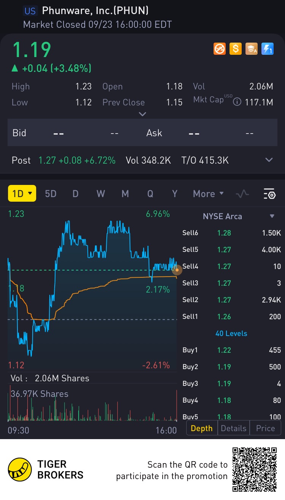
Task: Tap the 6.96% chart axis label
Action: coord(158,214)
